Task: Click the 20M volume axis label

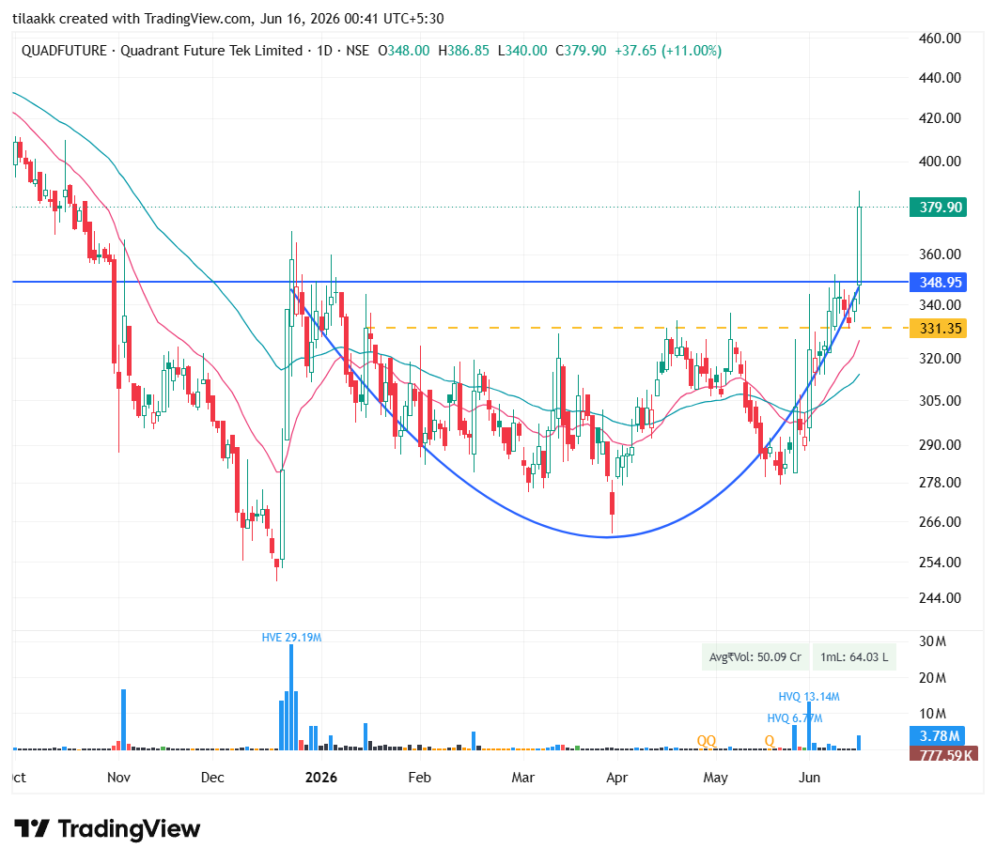Action: point(932,678)
